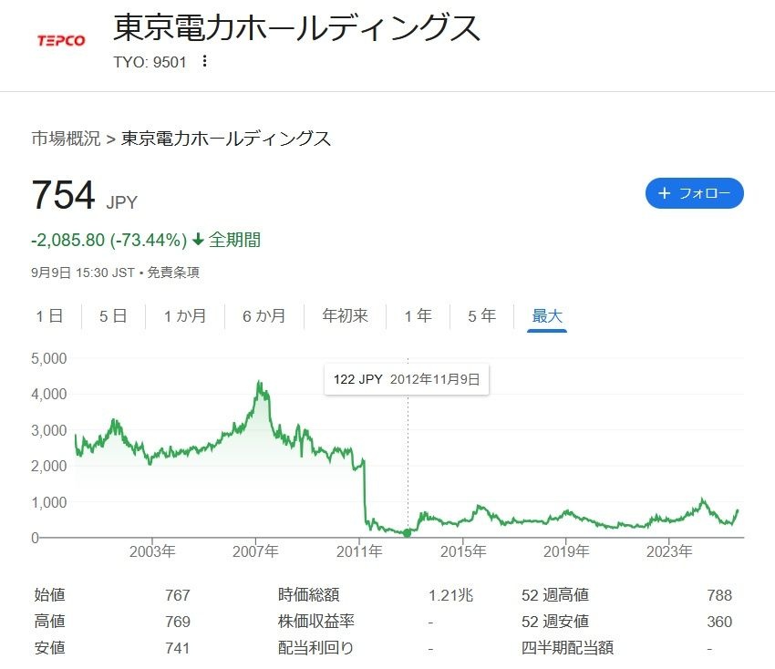The width and height of the screenshot is (775, 669).
Task: Select the 5日 range tab
Action: point(113,315)
